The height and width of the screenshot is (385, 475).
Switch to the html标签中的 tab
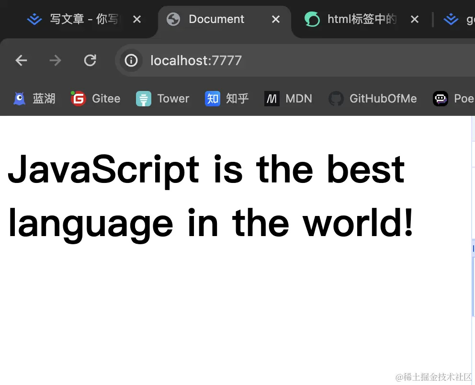(362, 19)
